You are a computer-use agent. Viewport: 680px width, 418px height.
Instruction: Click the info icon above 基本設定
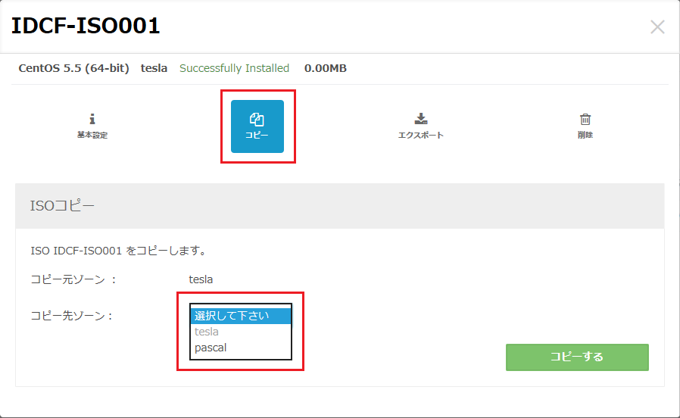(x=92, y=119)
